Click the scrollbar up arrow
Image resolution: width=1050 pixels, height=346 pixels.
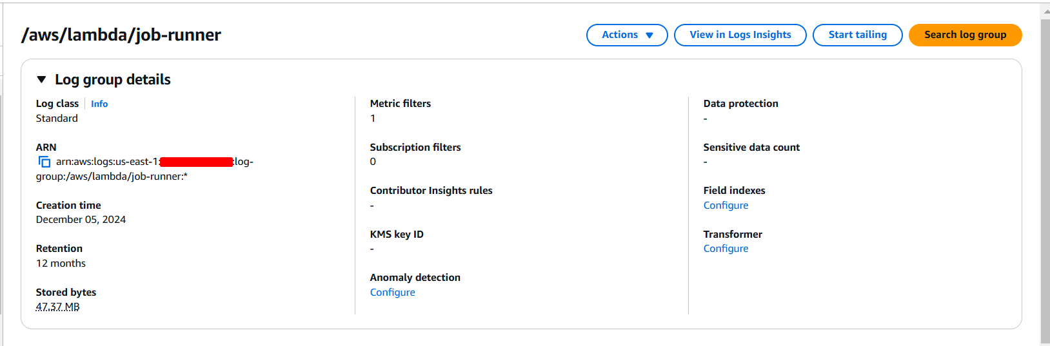[1045, 11]
